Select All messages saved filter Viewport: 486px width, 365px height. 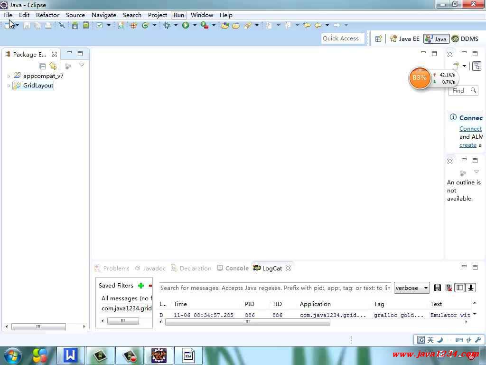point(126,298)
